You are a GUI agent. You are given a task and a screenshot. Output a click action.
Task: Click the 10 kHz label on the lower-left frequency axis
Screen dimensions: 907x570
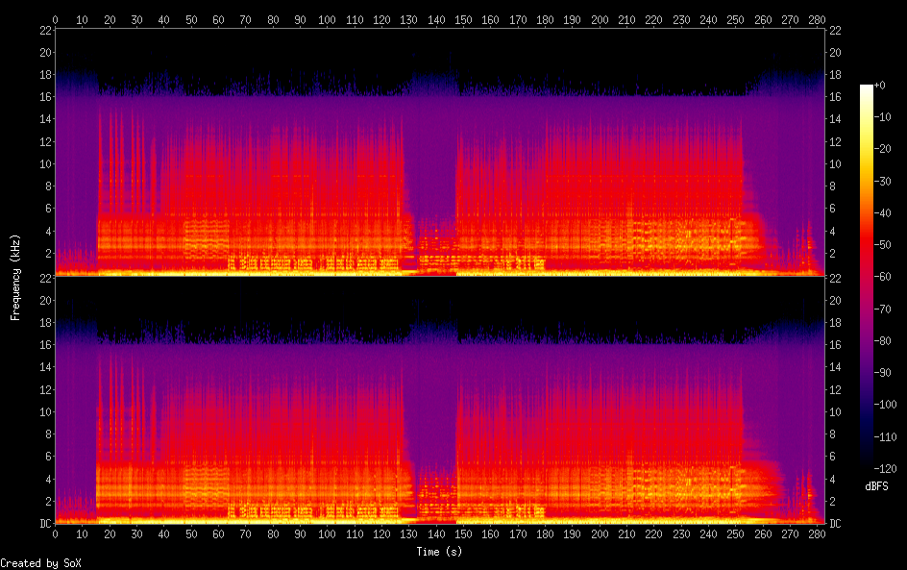click(43, 412)
